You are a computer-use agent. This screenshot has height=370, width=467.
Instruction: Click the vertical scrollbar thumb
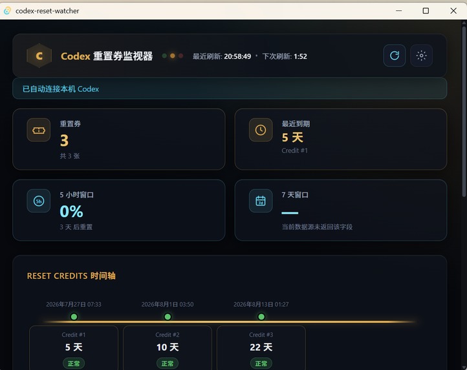[464, 112]
